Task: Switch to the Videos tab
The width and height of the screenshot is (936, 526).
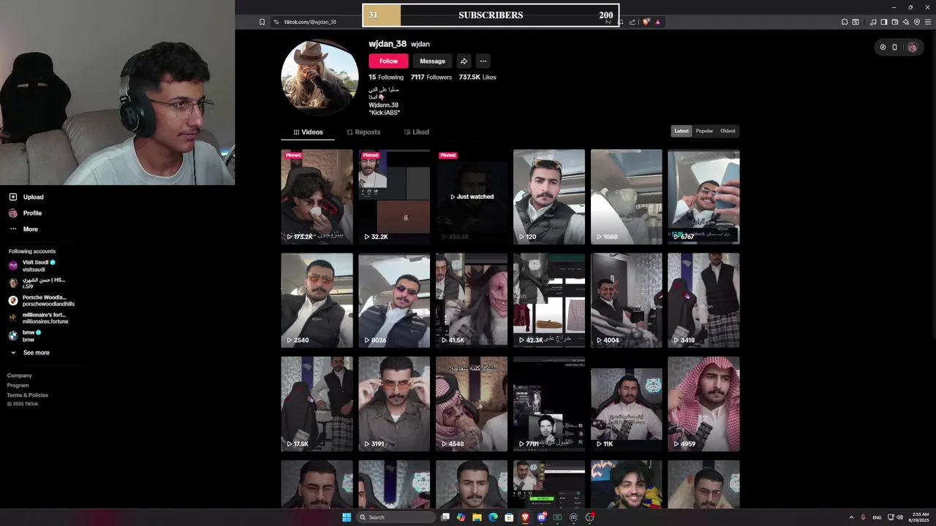Action: pyautogui.click(x=308, y=132)
